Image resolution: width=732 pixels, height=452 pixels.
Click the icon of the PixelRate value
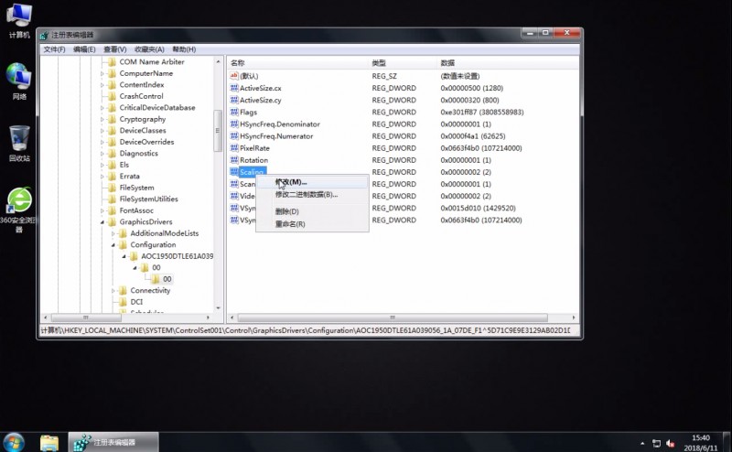tap(234, 148)
